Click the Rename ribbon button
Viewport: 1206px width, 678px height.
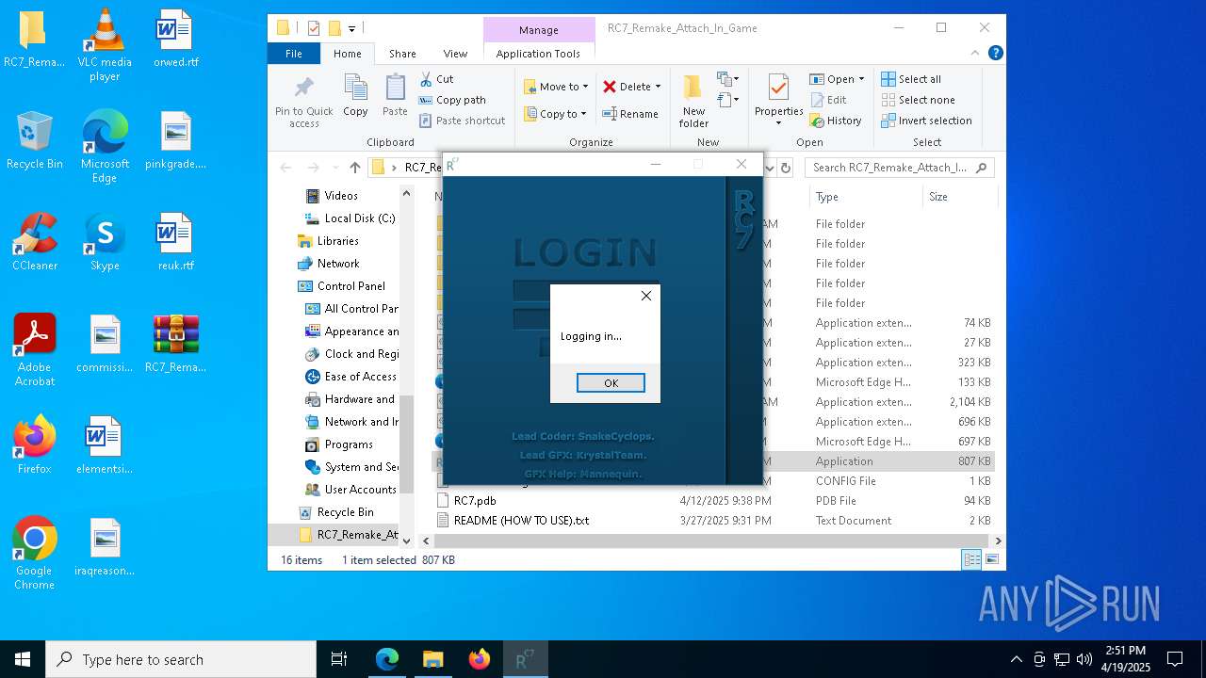(x=630, y=114)
